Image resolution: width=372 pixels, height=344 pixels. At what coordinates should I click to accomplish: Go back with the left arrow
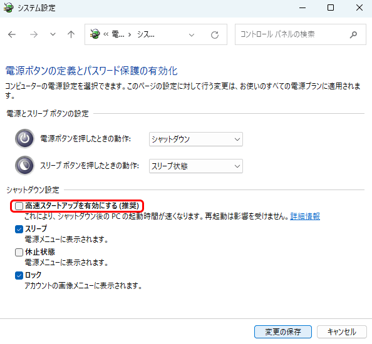tap(12, 34)
